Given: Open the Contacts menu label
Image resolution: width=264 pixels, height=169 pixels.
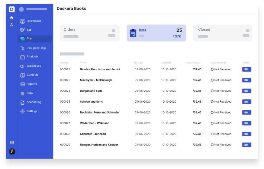Looking at the screenshot, I should [32, 75].
